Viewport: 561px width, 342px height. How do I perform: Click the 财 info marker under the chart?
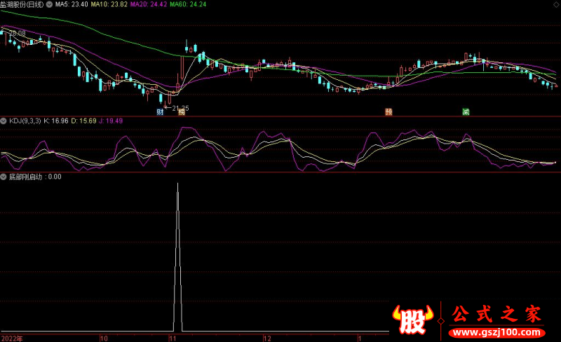161,111
